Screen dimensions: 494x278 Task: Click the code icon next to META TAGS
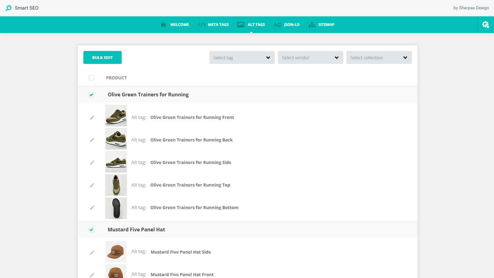click(202, 24)
